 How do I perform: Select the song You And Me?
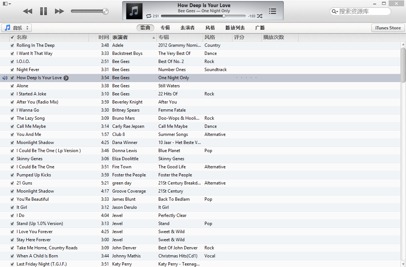[29, 134]
